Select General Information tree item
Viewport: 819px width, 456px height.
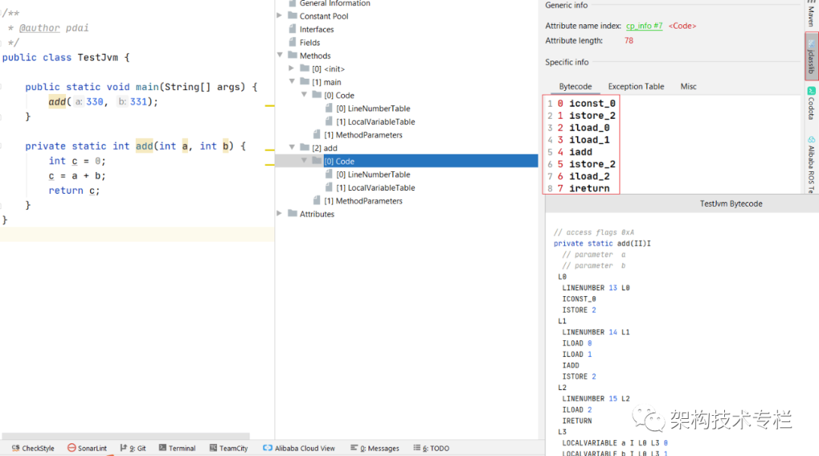tap(334, 4)
